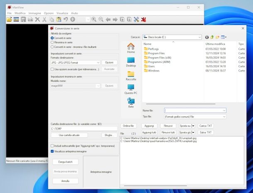This screenshot has width=253, height=193.
Task: Open the Cerca in Disco locale dropdown
Action: click(172, 37)
